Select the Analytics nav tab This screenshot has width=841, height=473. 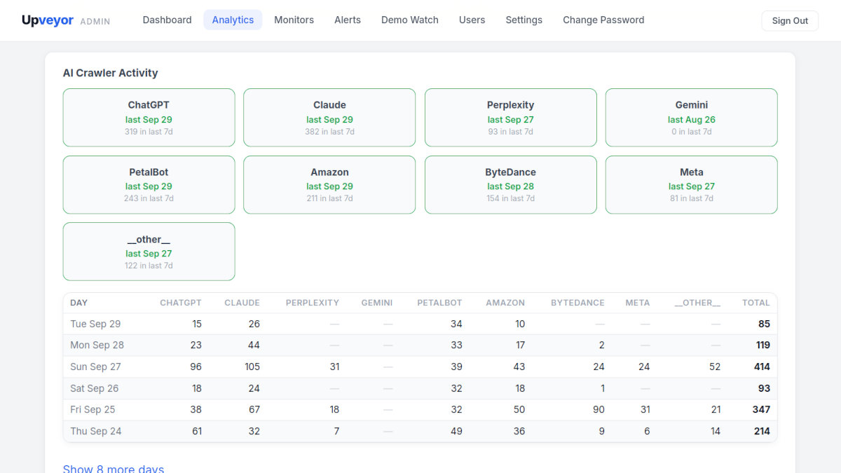point(233,20)
